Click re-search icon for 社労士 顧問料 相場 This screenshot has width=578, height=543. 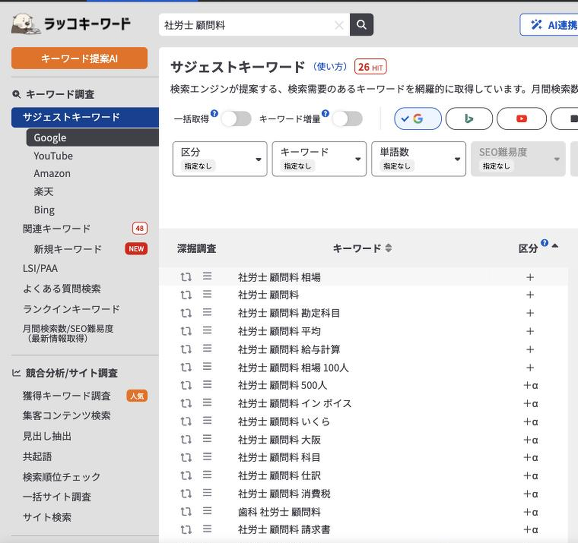[x=186, y=277]
